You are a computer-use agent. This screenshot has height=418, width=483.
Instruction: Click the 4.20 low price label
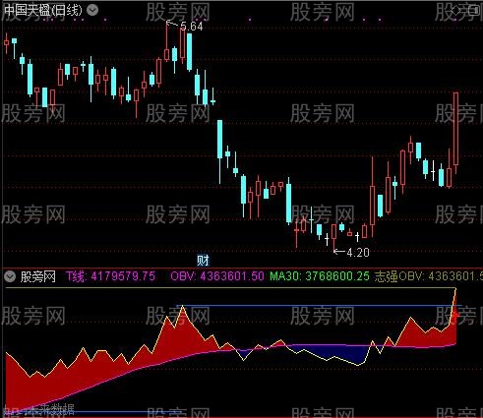(358, 253)
